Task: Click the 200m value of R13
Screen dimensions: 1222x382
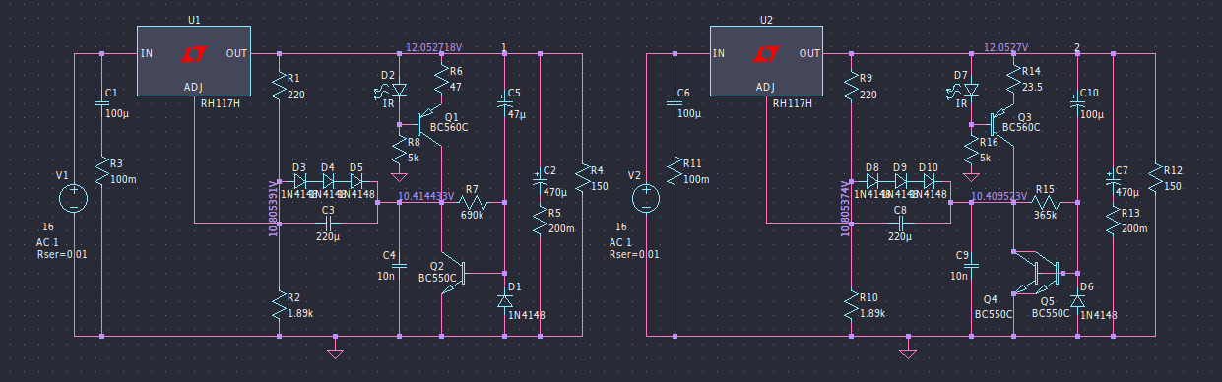Action: (x=1134, y=228)
